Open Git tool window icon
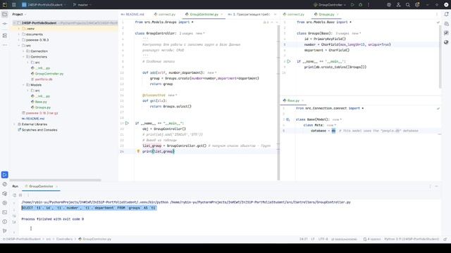The image size is (451, 253). (x=5, y=231)
